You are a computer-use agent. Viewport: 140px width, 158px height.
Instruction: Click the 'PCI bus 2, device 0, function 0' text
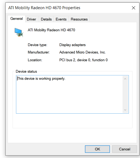[83, 60]
